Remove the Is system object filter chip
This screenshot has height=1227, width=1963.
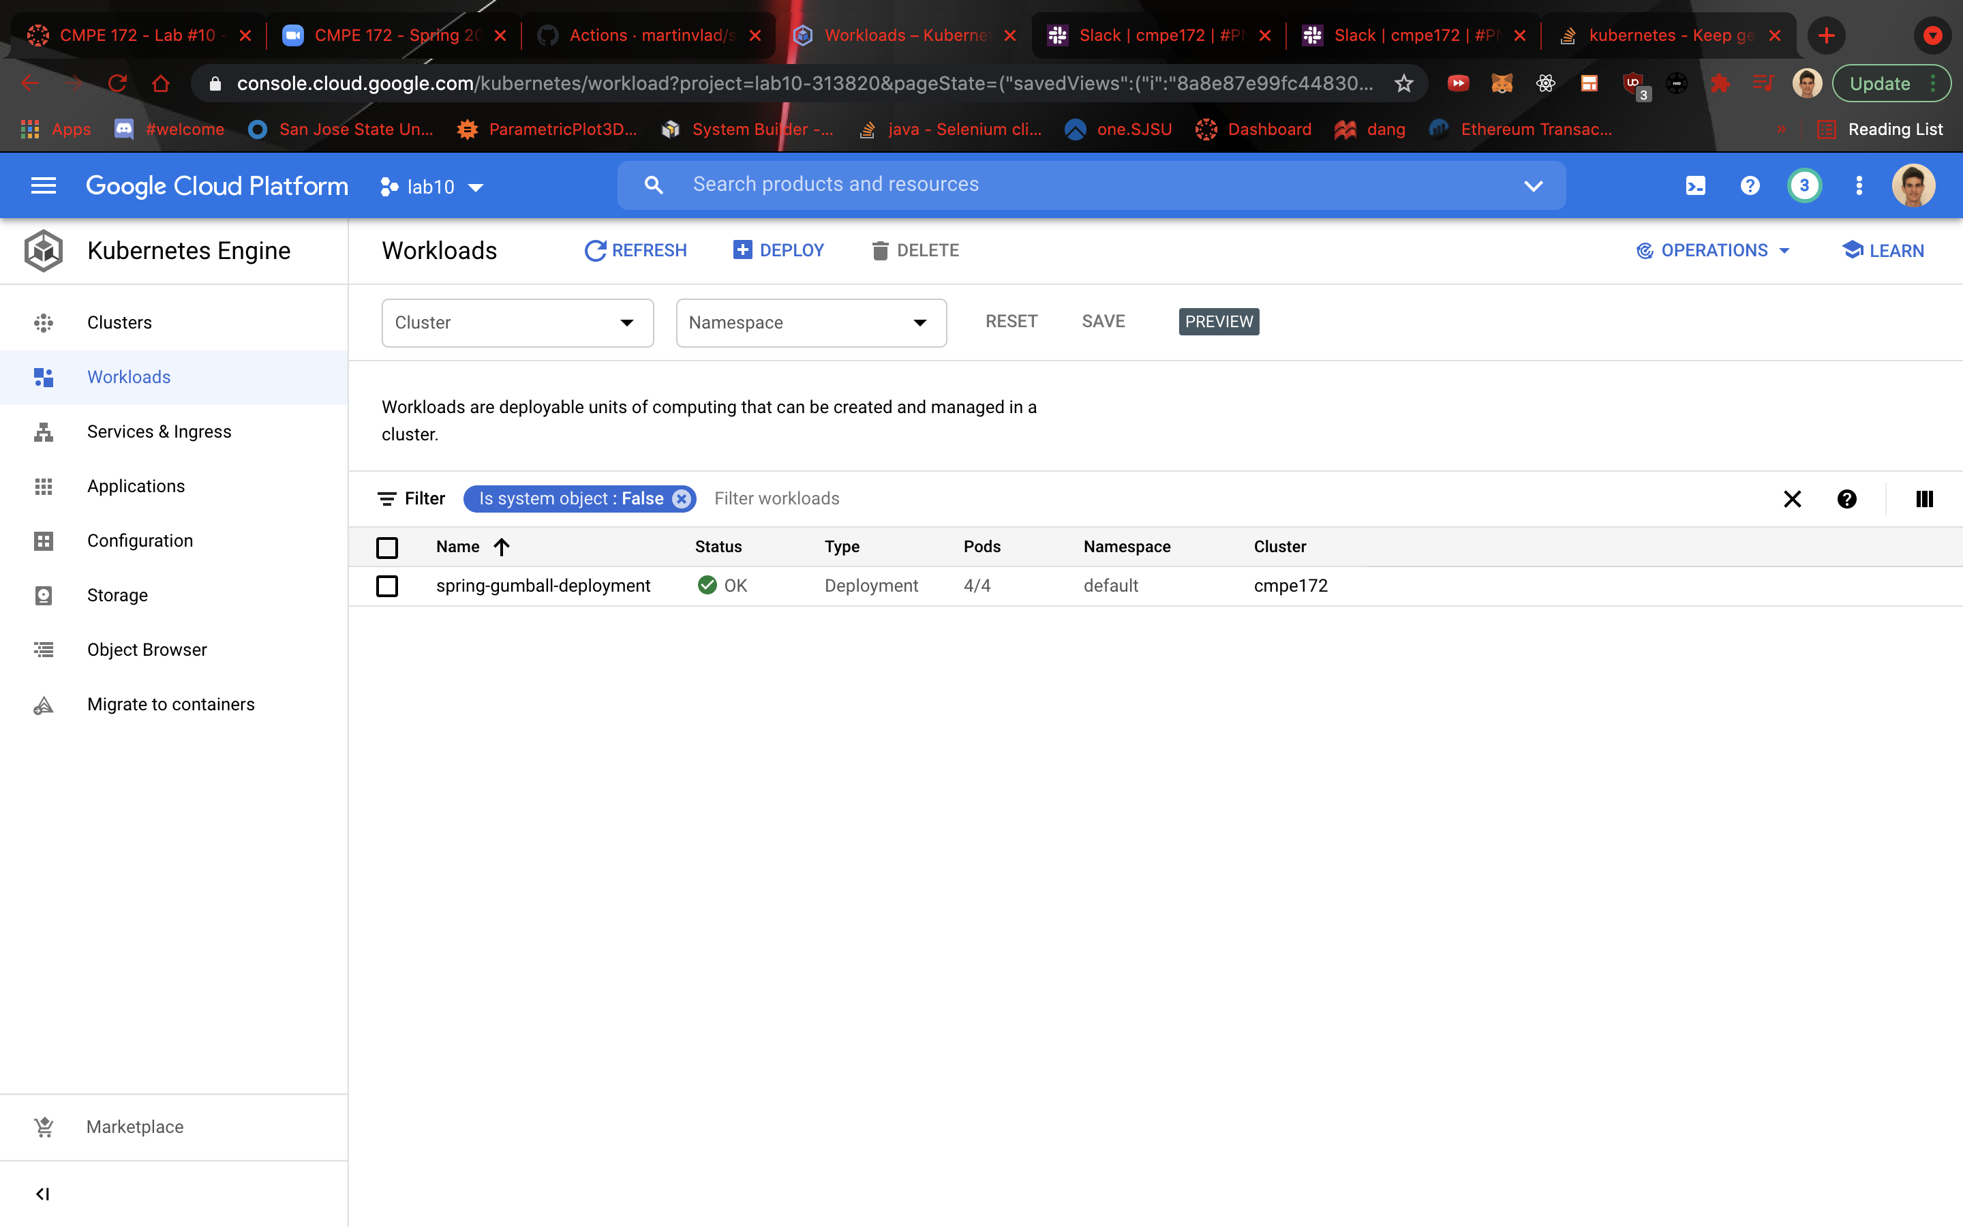(682, 499)
